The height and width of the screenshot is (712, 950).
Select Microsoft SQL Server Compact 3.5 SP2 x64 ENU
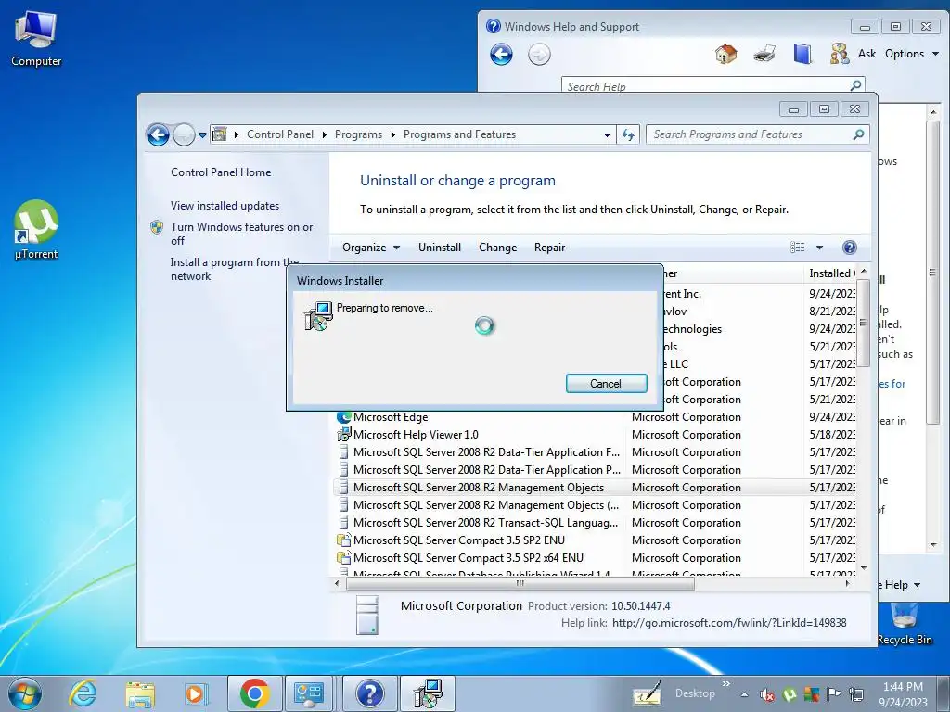594,557
